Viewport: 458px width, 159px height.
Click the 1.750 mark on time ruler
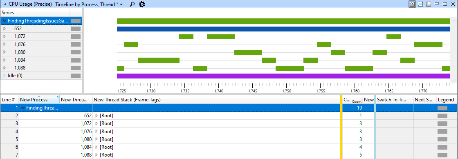click(287, 91)
